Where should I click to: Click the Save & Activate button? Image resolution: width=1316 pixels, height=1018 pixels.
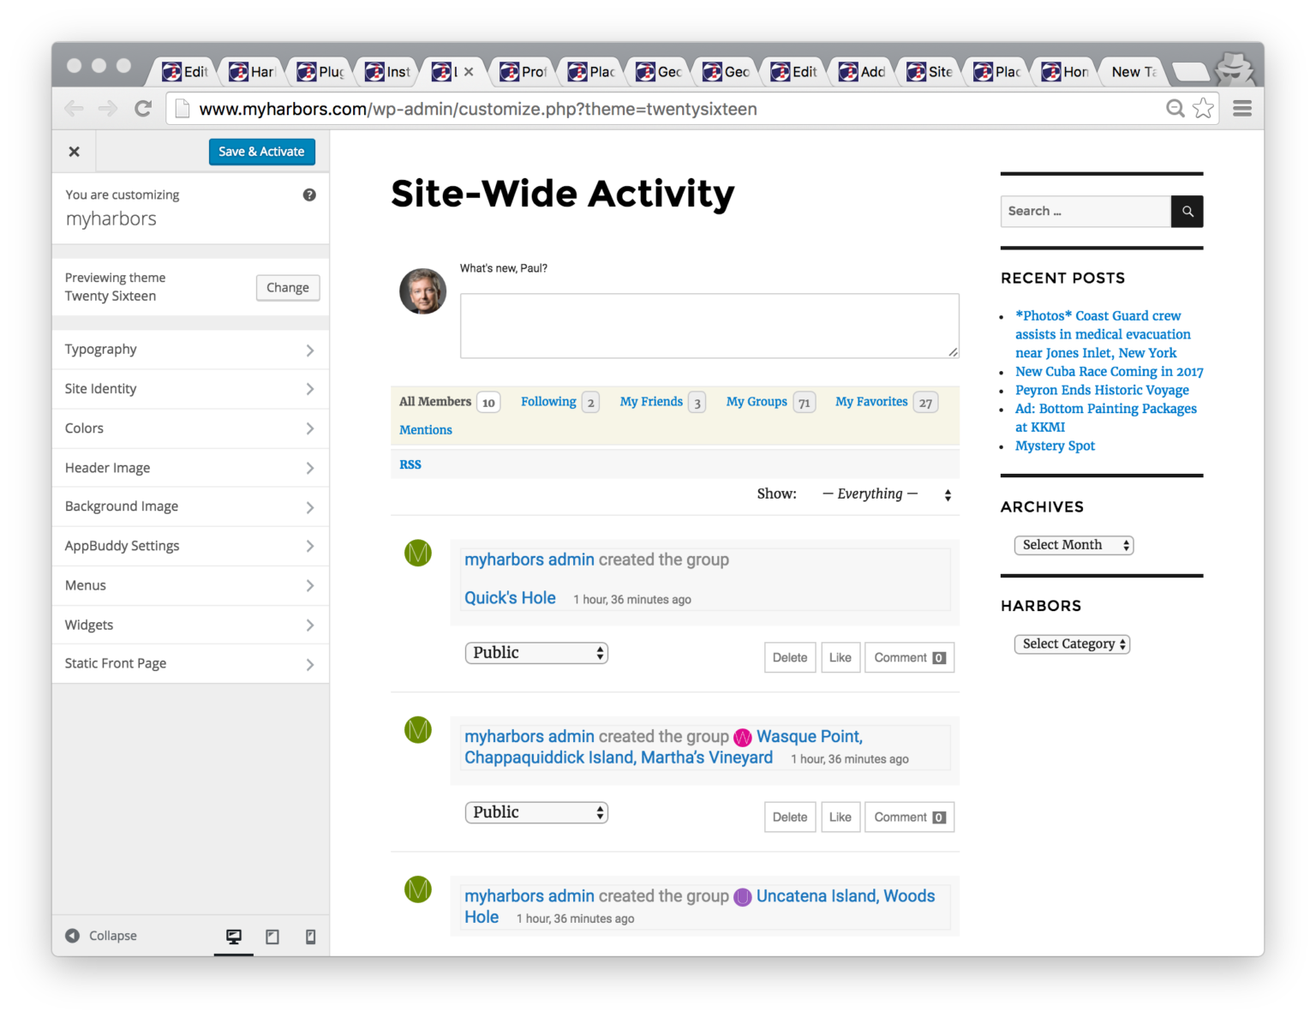262,152
